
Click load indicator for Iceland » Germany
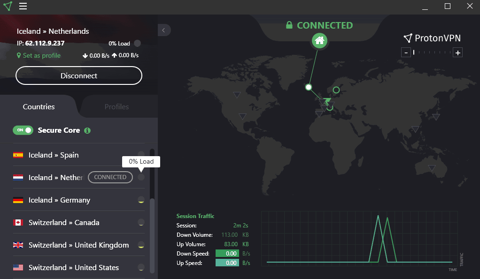[x=141, y=200]
